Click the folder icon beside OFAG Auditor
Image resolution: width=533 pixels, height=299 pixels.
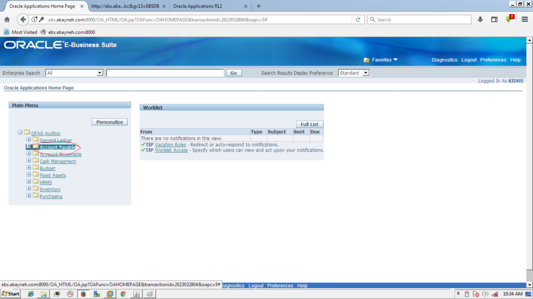click(27, 132)
